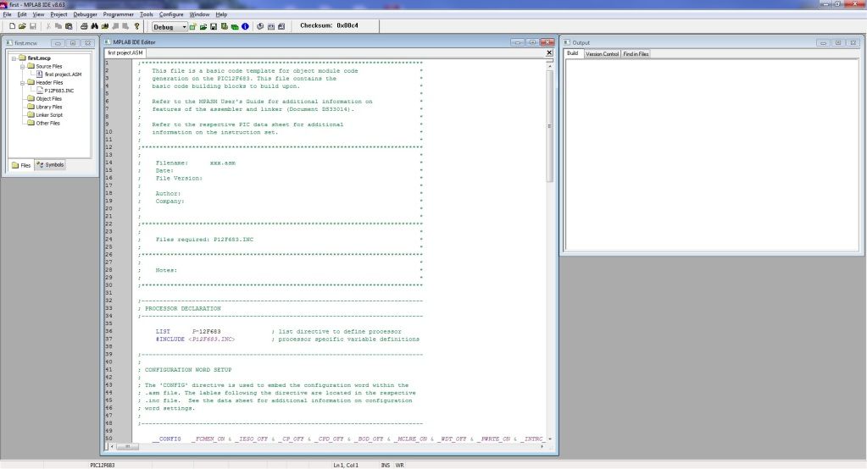The image size is (867, 469).
Task: Open the Configure menu
Action: [x=171, y=14]
